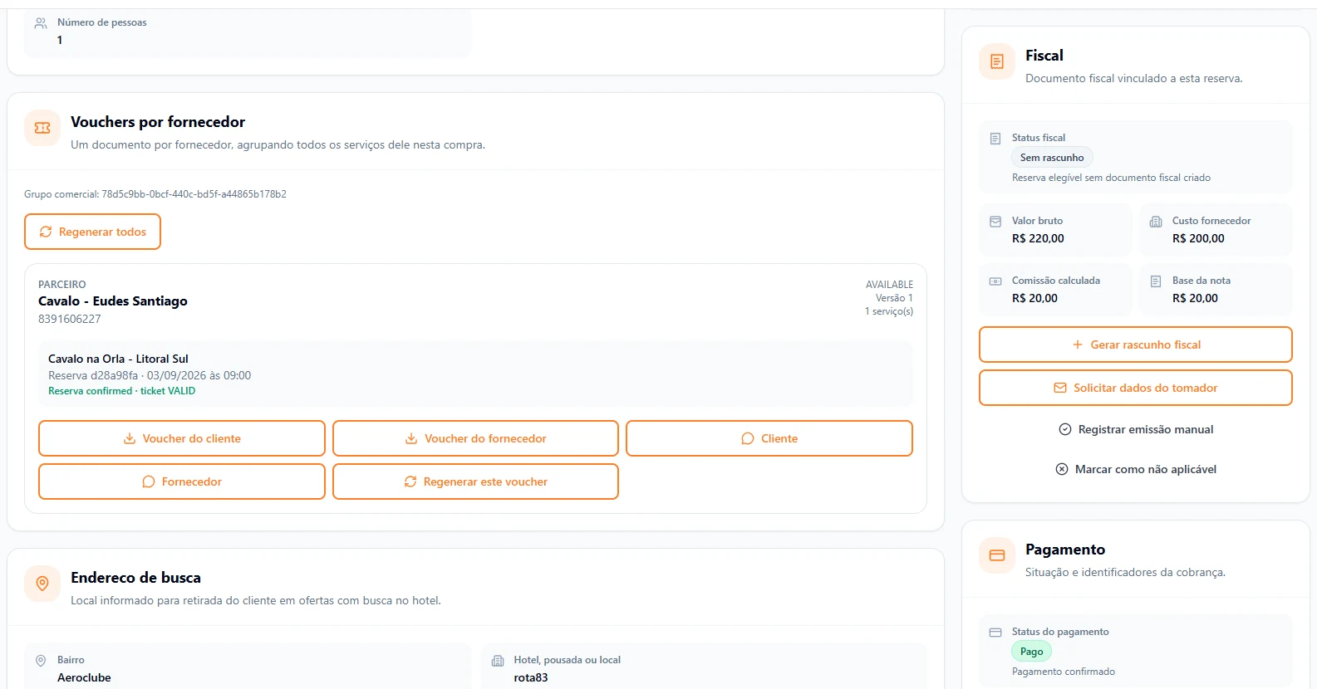Image resolution: width=1317 pixels, height=689 pixels.
Task: Click the credit card icon beside Pagamento heading
Action: (x=997, y=555)
